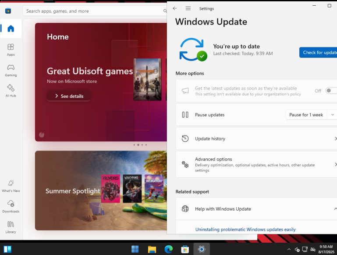337x255 pixels.
Task: Click Check for updates button
Action: [x=318, y=52]
